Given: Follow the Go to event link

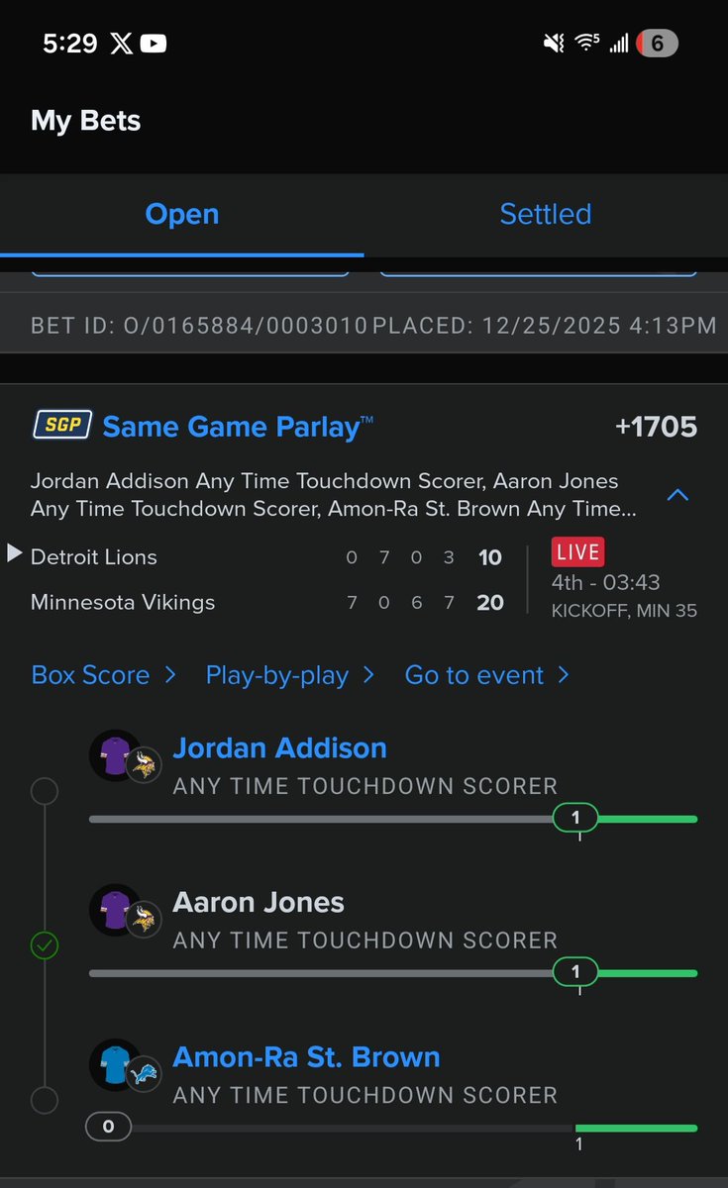Looking at the screenshot, I should (x=487, y=675).
